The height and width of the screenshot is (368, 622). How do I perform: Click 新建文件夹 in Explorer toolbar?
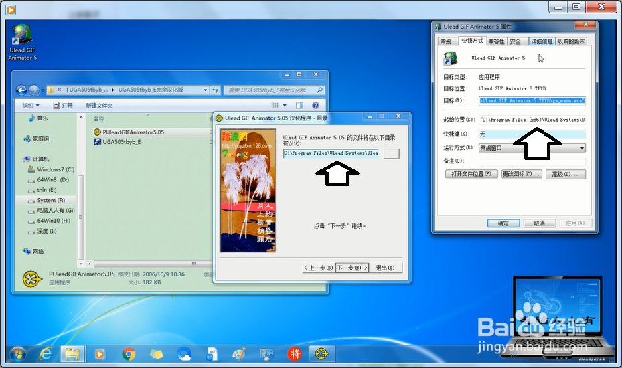[x=99, y=106]
